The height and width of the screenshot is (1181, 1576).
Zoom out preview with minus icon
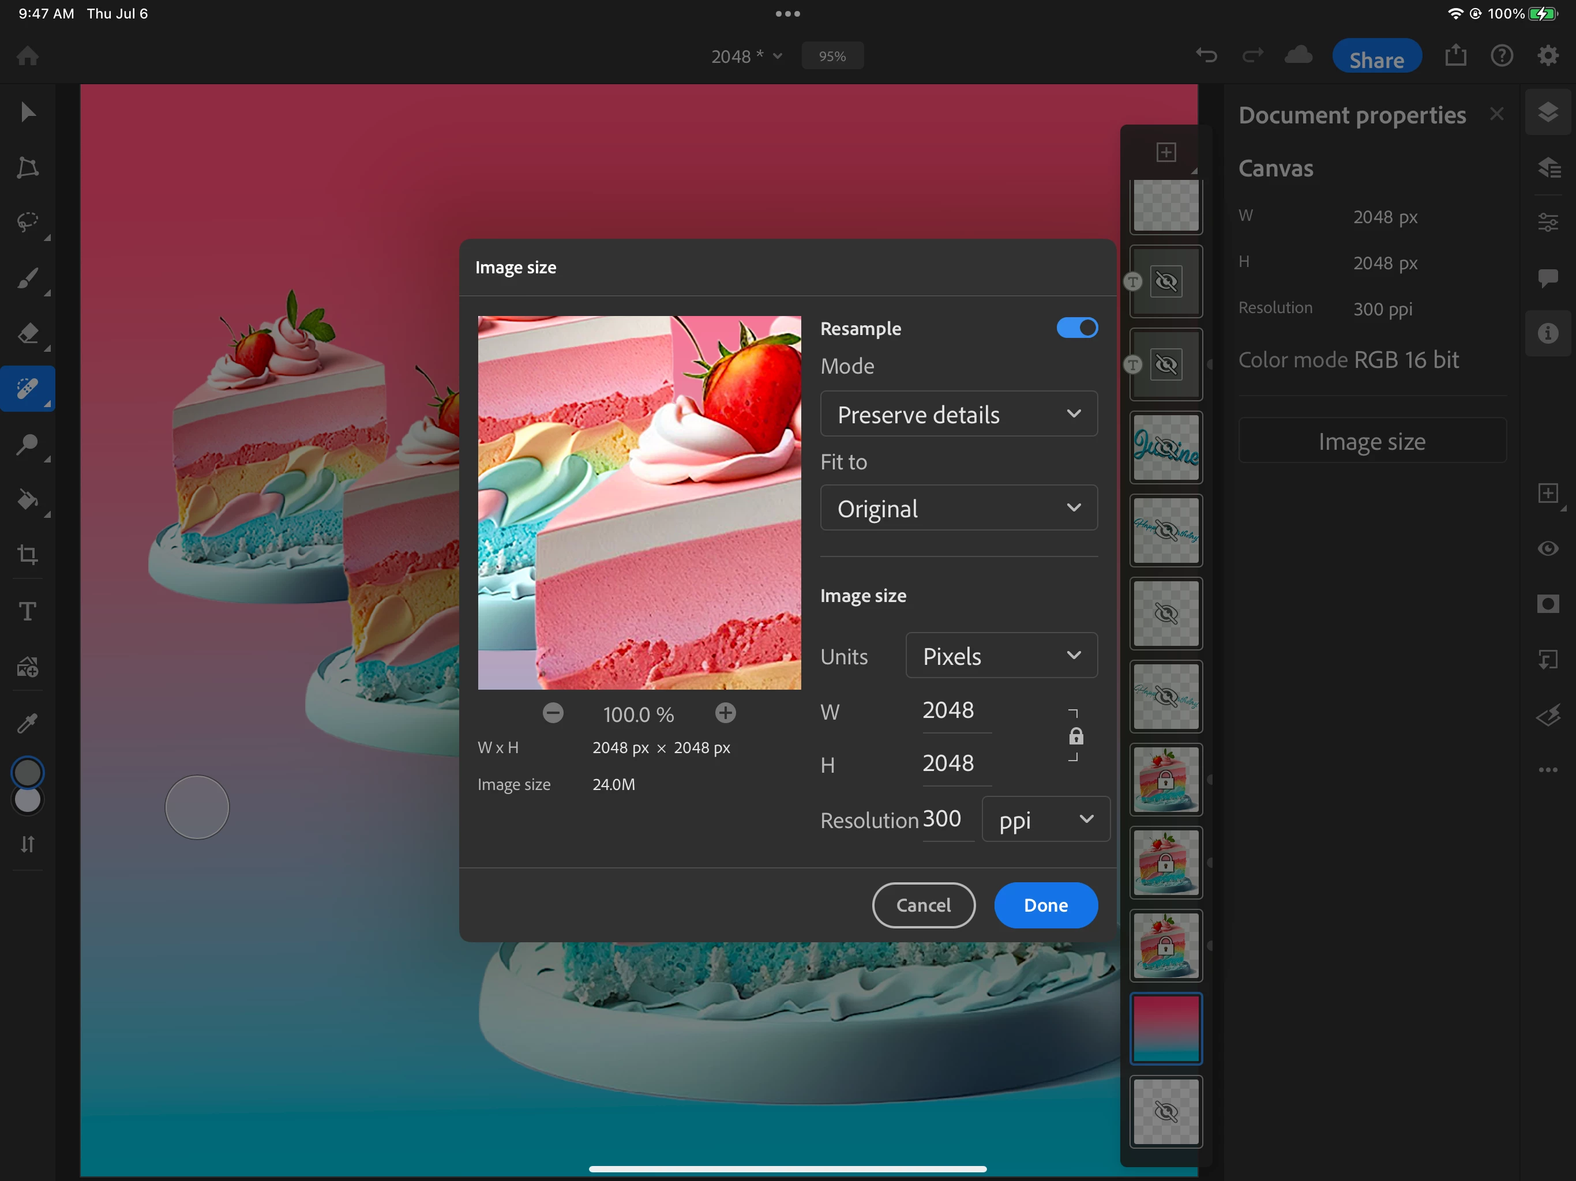553,713
